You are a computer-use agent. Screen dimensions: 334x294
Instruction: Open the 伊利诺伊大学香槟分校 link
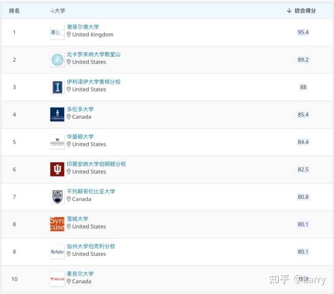point(94,82)
